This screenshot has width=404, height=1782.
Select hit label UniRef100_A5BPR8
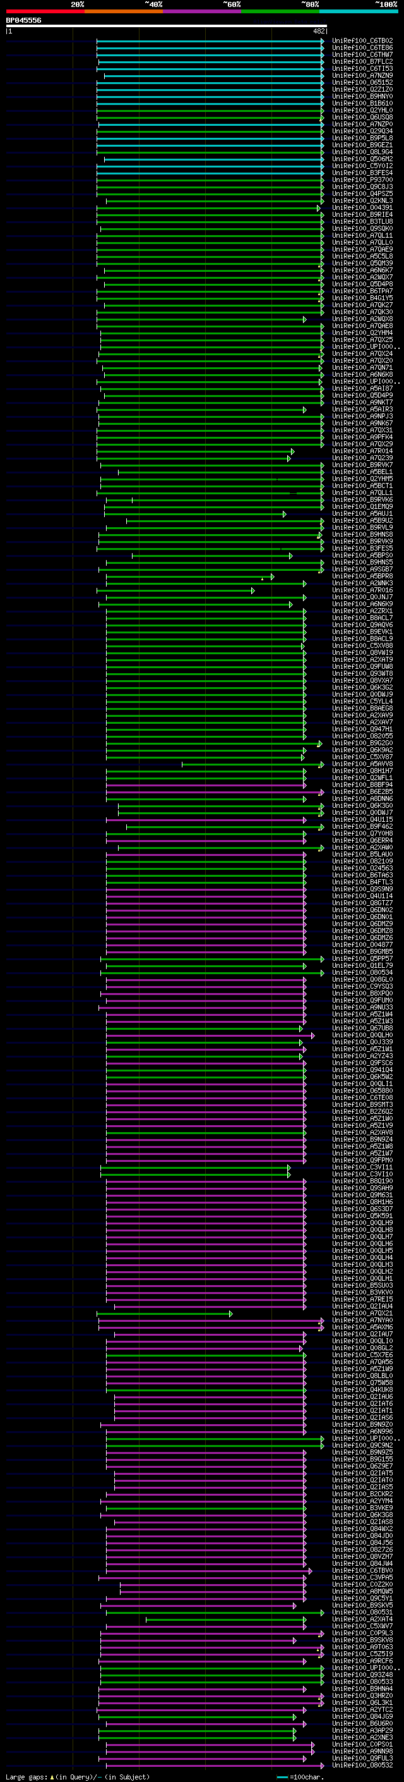[x=362, y=577]
